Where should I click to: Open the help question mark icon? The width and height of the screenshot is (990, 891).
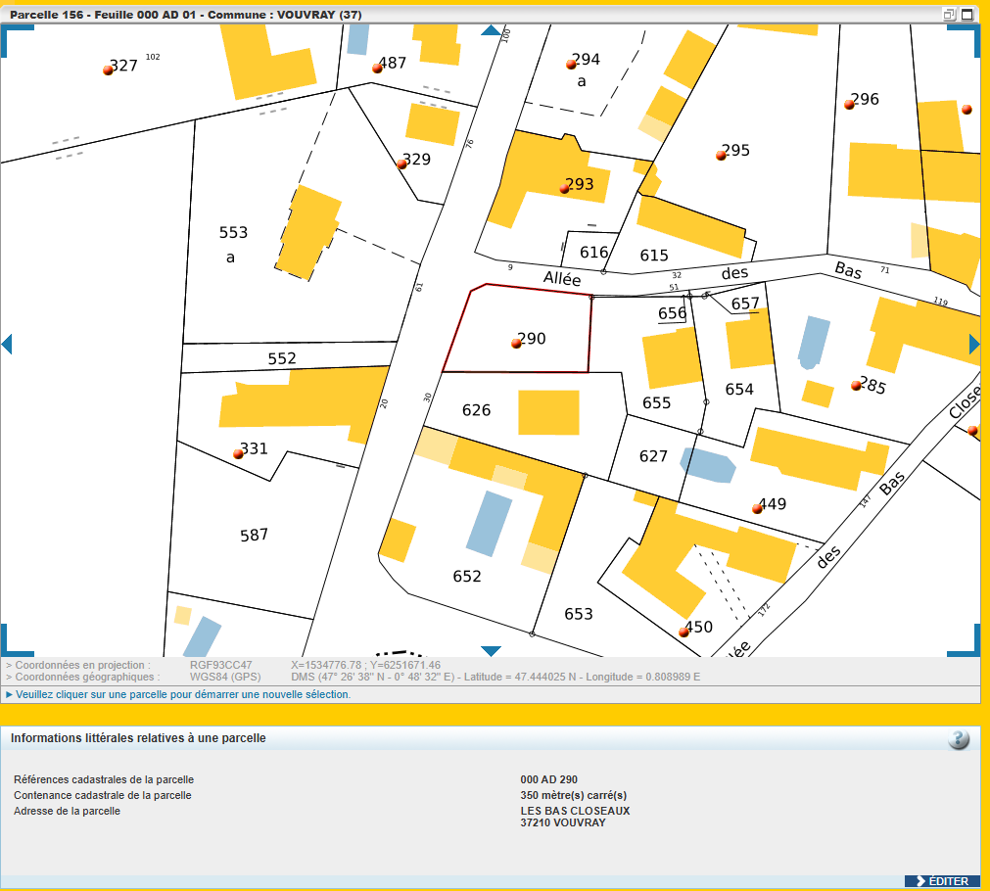[959, 739]
